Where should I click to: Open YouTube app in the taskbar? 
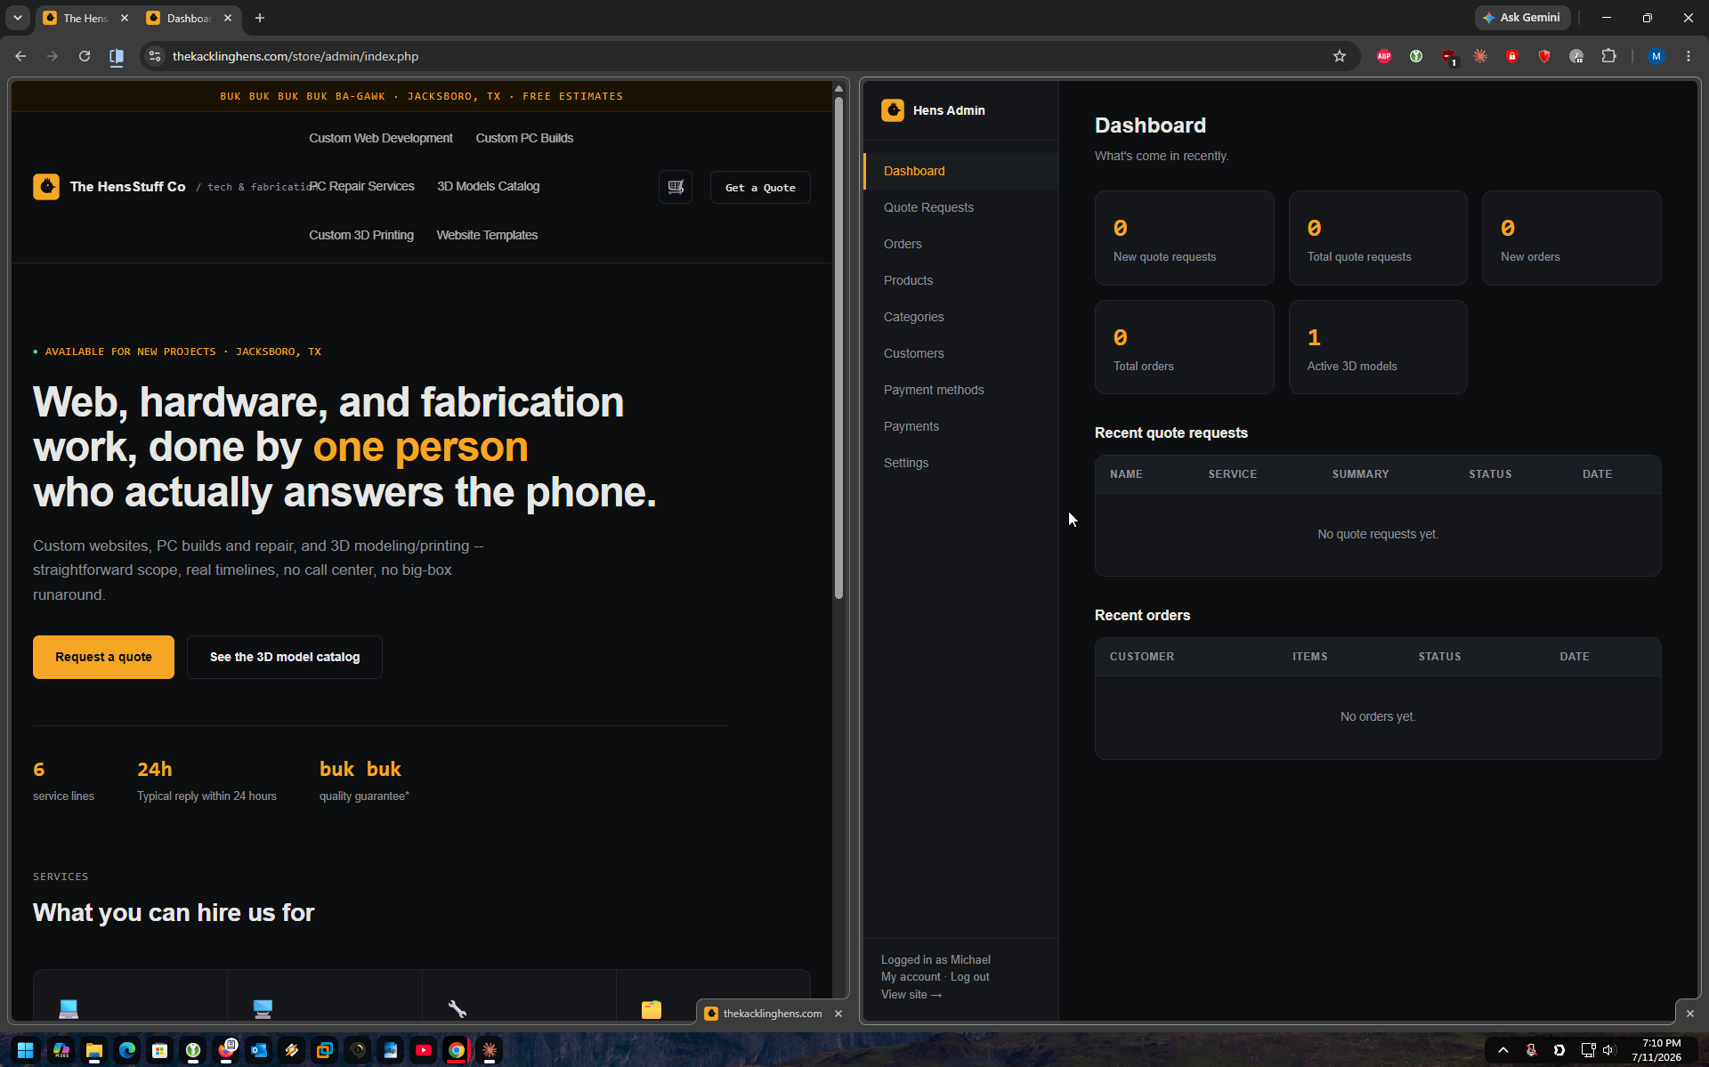[x=424, y=1050]
